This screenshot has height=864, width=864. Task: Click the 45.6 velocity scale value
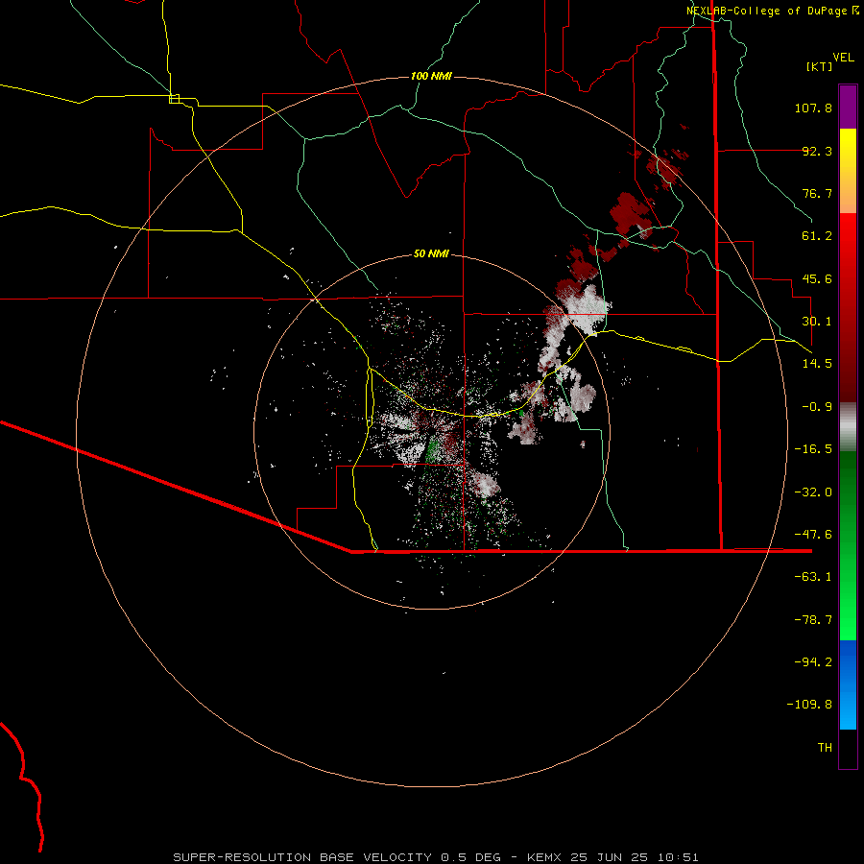pyautogui.click(x=817, y=278)
